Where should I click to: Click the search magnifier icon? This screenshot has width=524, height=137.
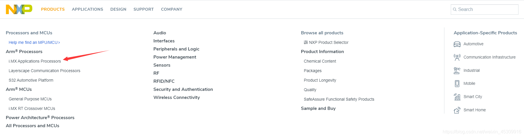tap(455, 10)
